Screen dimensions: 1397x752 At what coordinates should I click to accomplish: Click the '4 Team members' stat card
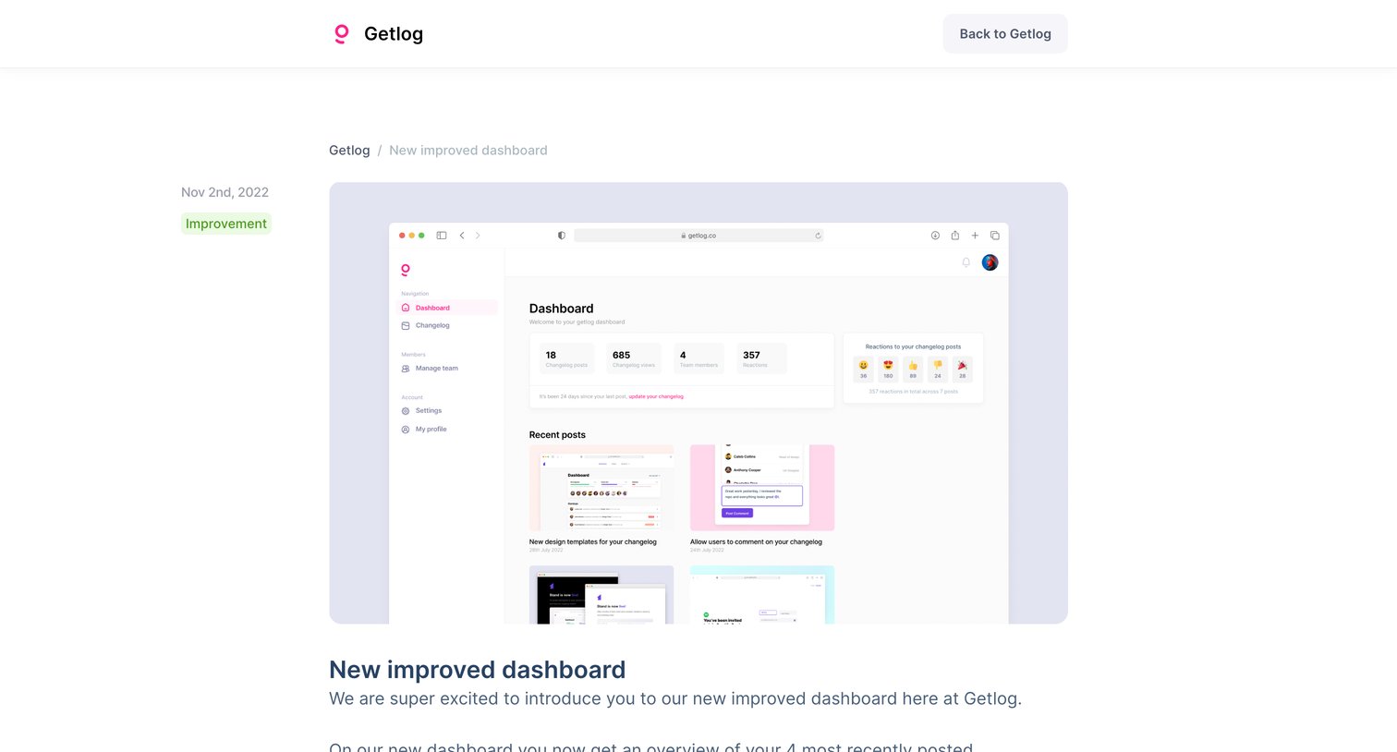(699, 358)
